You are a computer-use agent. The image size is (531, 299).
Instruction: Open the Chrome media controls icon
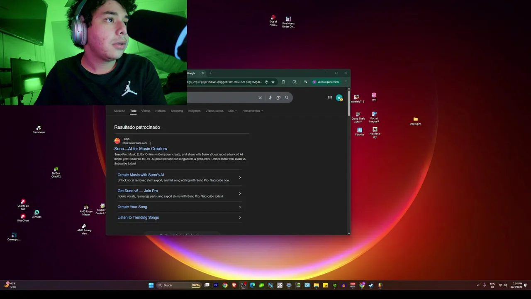pos(306,82)
